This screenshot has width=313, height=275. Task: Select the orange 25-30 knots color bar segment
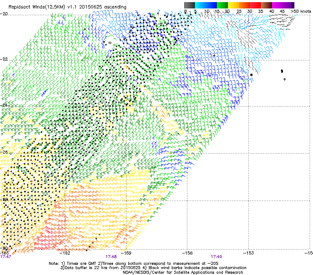[x=244, y=5]
